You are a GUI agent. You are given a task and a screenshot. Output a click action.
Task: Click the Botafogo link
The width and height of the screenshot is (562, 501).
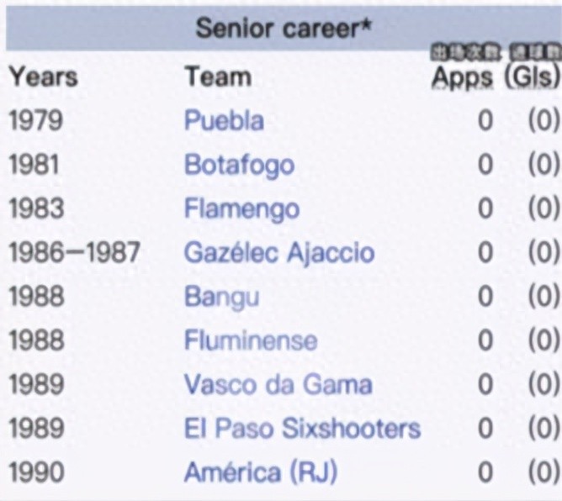[x=239, y=164]
